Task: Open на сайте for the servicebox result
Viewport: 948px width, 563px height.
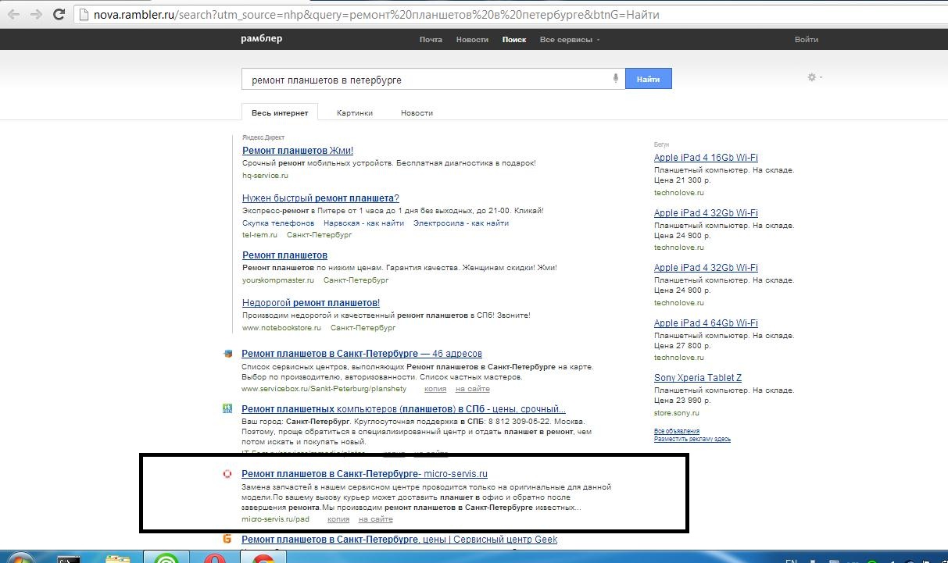Action: tap(473, 389)
